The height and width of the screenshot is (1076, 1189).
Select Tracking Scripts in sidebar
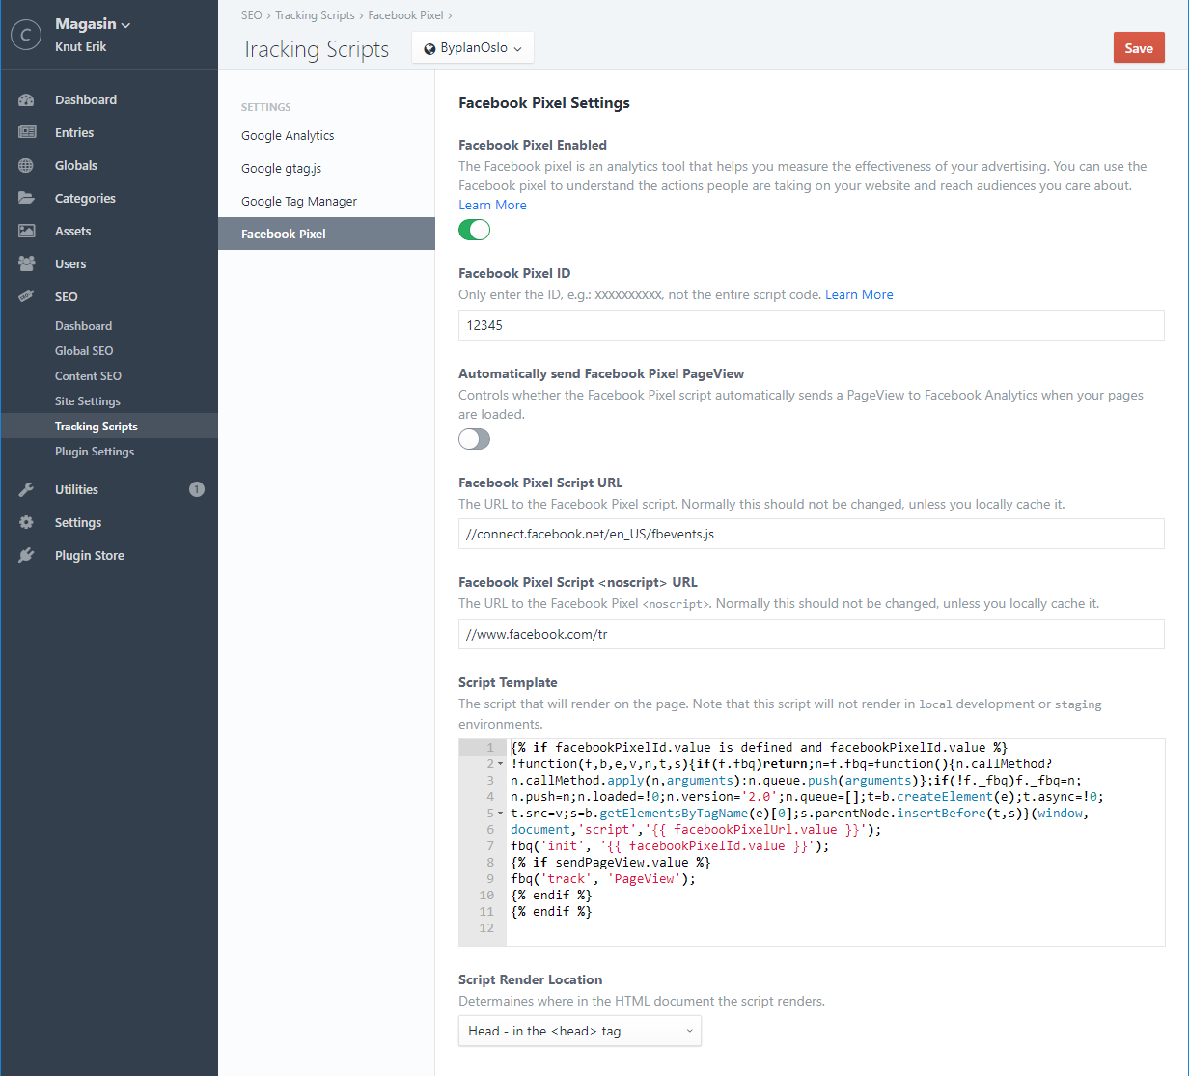109,427
